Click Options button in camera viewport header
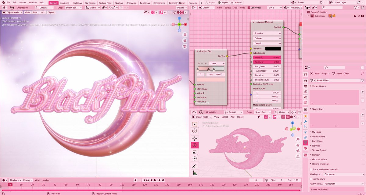Screen dimensions: 366x195 pyautogui.click(x=181, y=8)
